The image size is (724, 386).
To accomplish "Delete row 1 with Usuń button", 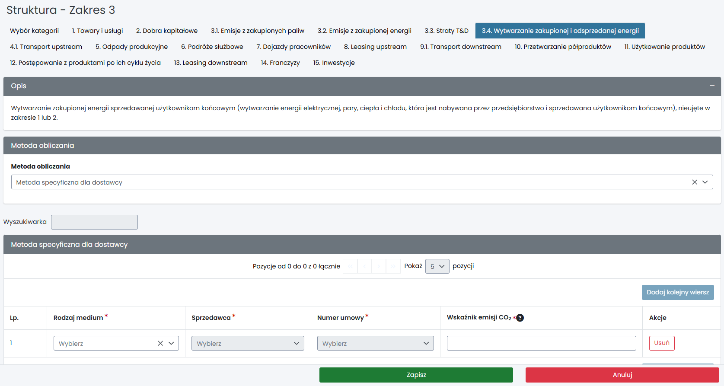I will [x=661, y=343].
